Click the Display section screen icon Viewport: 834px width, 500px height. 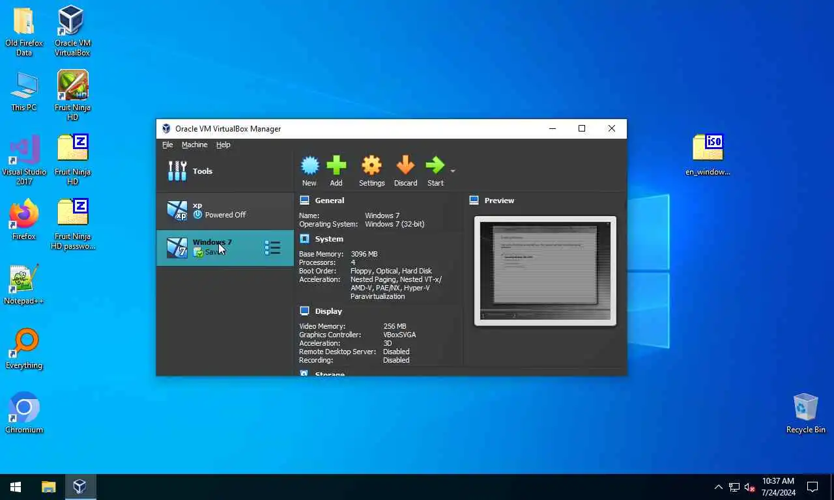tap(304, 311)
